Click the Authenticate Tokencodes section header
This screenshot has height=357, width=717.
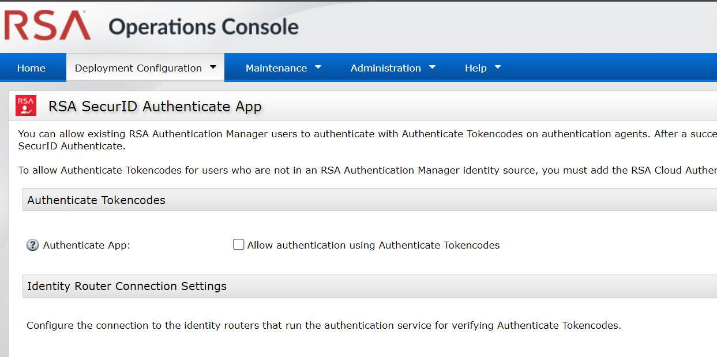pyautogui.click(x=96, y=200)
